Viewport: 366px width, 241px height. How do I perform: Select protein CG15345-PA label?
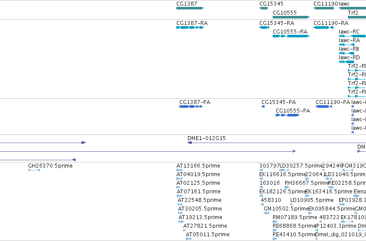click(x=278, y=102)
